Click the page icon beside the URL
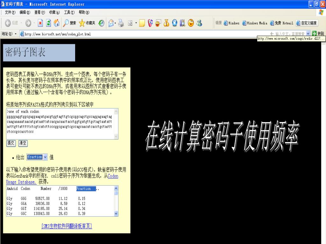Viewport: 326px width, 244px height. point(22,34)
